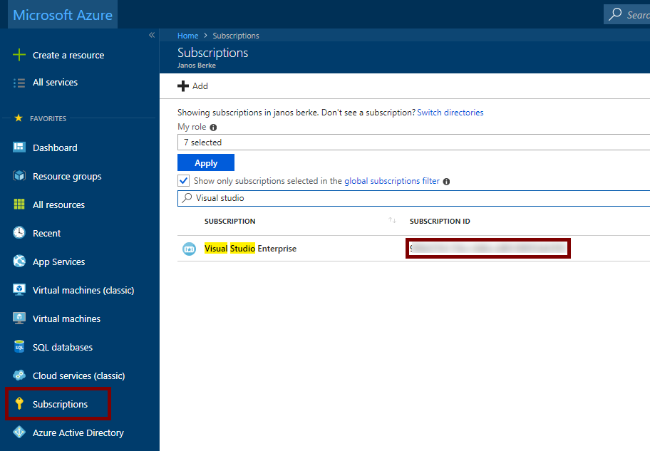Open Recent clock icon
The height and width of the screenshot is (451, 650).
(x=19, y=233)
